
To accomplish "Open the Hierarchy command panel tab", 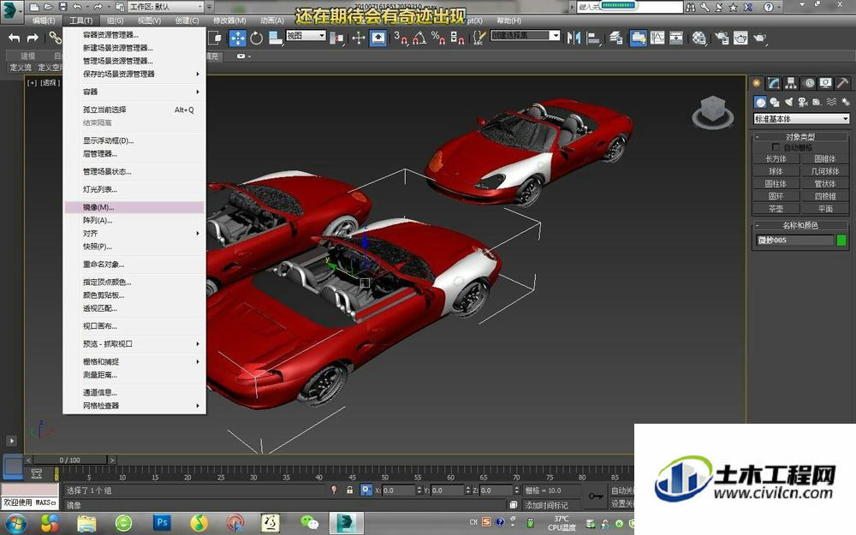I will click(790, 83).
